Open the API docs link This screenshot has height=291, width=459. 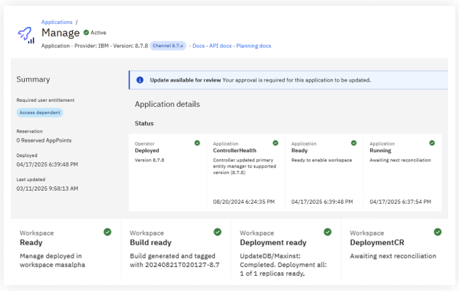[220, 46]
